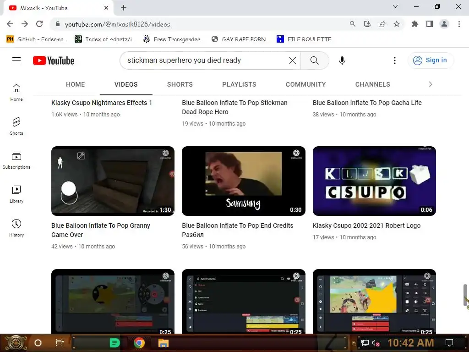Play the yellow cat editor thumbnail
This screenshot has width=469, height=352.
click(374, 302)
